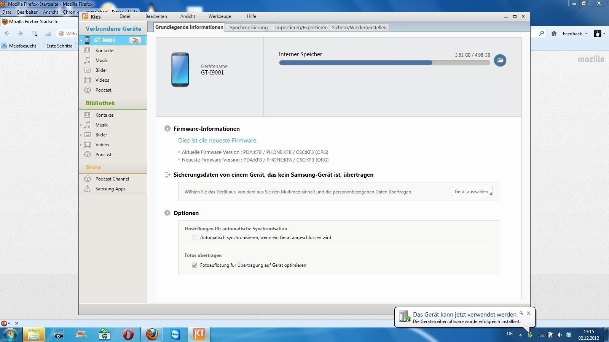Open HP app from taskbar

(x=105, y=334)
